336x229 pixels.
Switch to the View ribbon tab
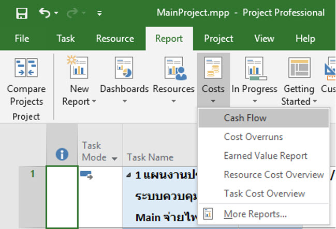pyautogui.click(x=264, y=39)
